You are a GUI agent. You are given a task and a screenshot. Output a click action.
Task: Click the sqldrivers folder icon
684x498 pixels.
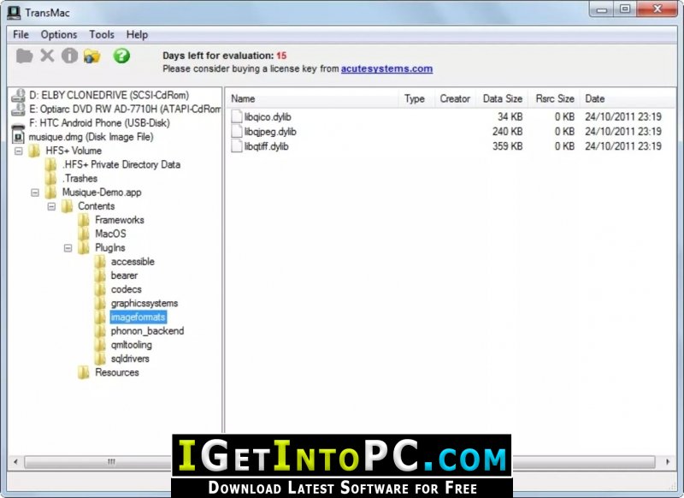coord(100,359)
